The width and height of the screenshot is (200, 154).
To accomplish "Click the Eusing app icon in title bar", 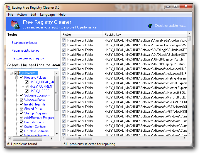I will click(x=8, y=8).
